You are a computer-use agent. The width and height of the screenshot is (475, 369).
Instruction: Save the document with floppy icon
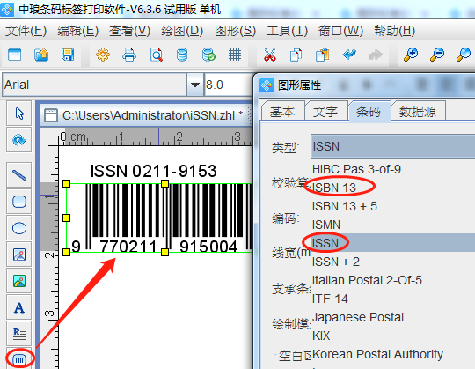[x=68, y=55]
